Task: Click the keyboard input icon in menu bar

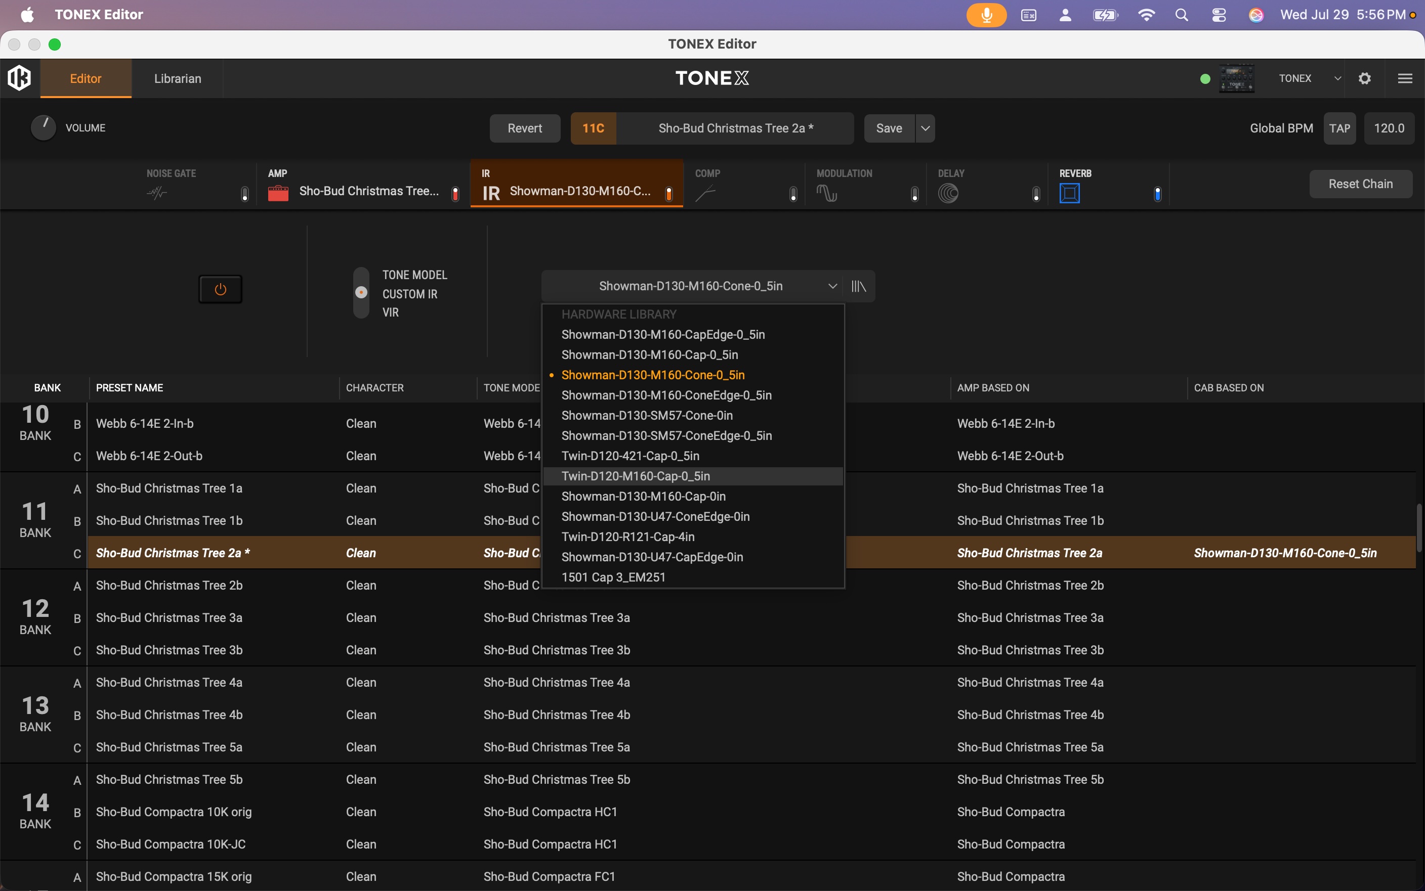Action: (x=1028, y=15)
